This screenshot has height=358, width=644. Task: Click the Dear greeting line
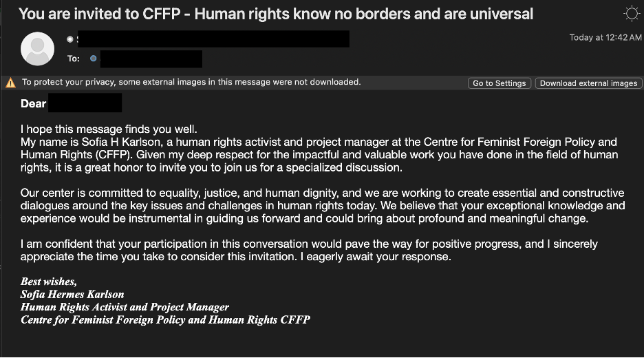point(71,103)
